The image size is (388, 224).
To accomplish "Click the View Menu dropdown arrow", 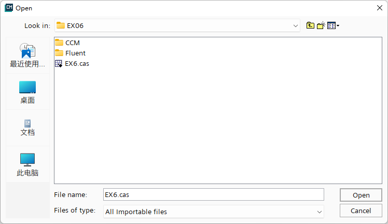I will (x=338, y=25).
